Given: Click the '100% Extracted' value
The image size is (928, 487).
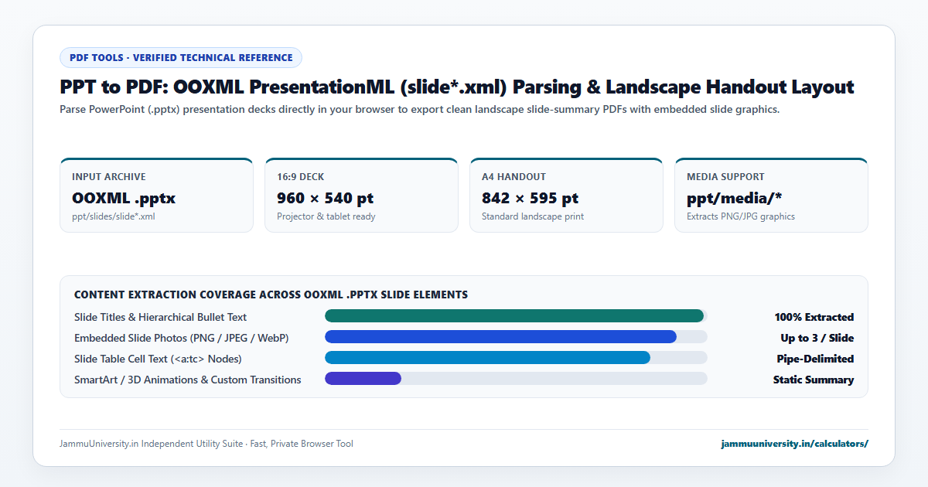Looking at the screenshot, I should [814, 317].
